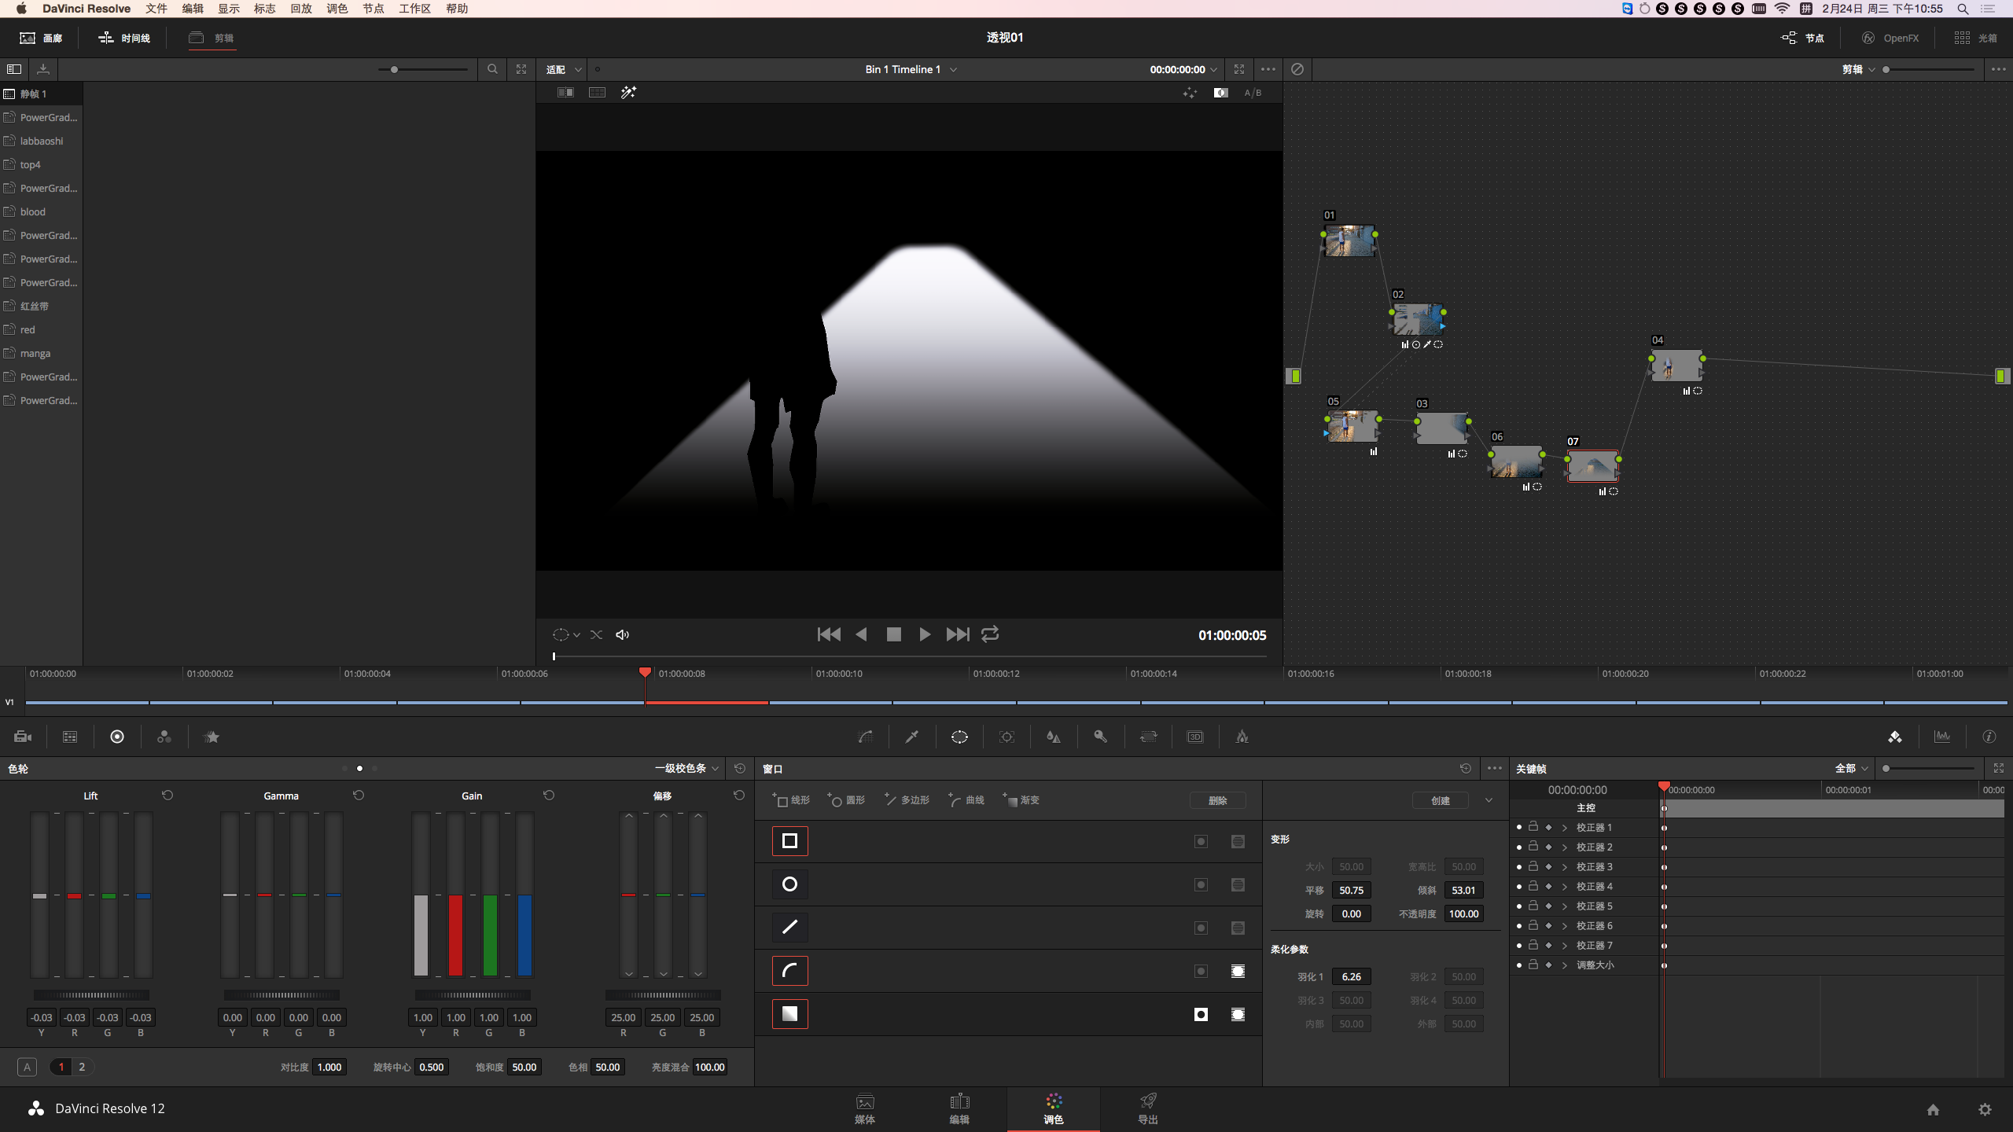Switch to the 导出 page tab
Image resolution: width=2013 pixels, height=1132 pixels.
point(1148,1108)
